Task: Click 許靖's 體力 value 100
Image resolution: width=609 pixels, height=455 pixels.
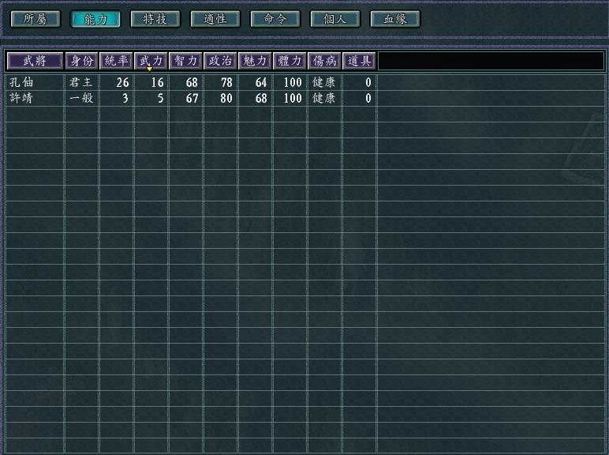Action: coord(293,98)
